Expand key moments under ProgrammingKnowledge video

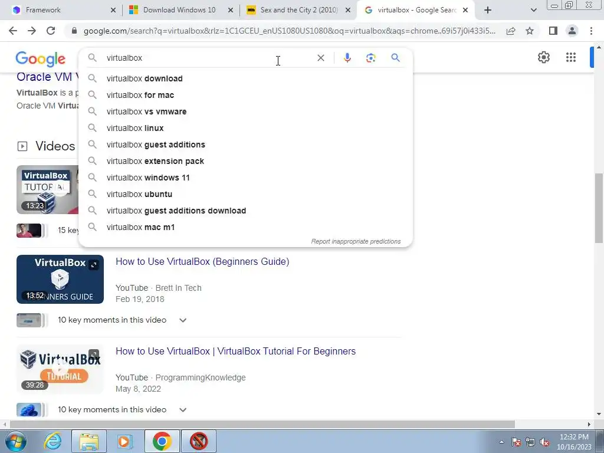(x=183, y=410)
